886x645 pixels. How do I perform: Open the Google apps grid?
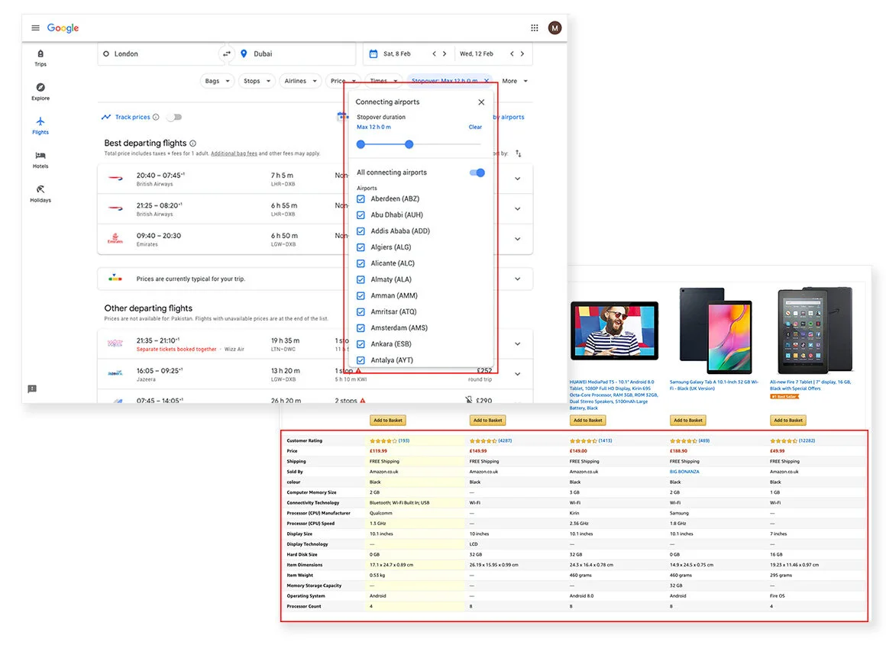pos(534,27)
